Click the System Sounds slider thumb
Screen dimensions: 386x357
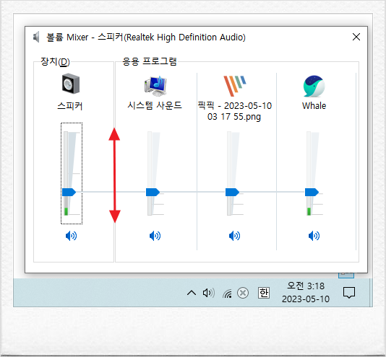(x=153, y=192)
